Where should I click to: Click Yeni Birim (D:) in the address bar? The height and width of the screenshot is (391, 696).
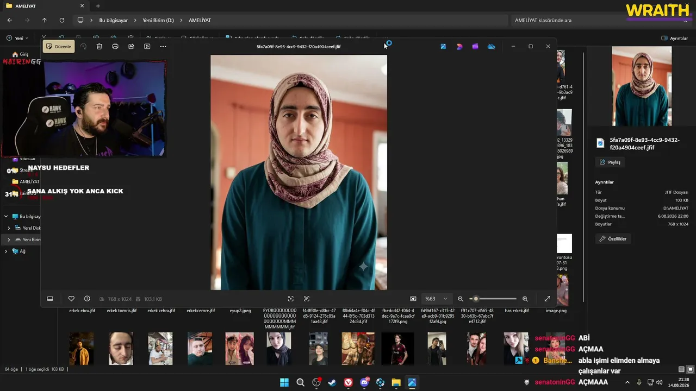point(158,20)
